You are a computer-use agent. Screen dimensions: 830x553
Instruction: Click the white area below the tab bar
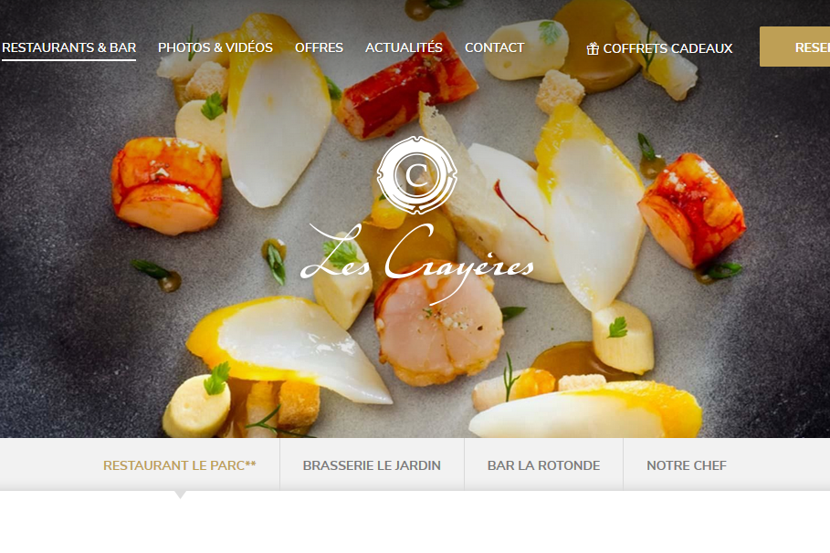click(415, 524)
